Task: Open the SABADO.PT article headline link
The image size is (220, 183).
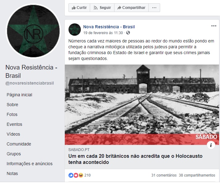Action: click(x=135, y=159)
